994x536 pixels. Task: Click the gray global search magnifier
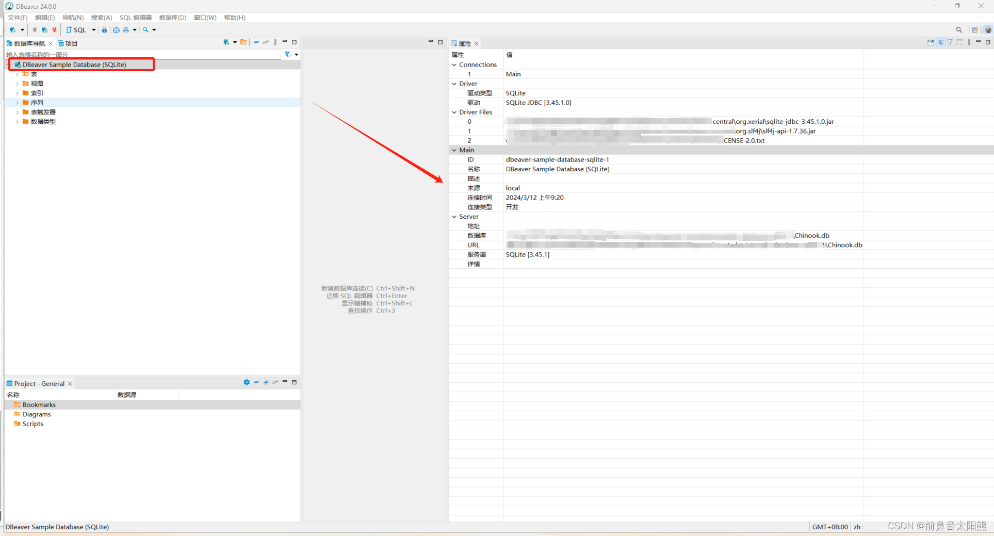click(x=959, y=30)
